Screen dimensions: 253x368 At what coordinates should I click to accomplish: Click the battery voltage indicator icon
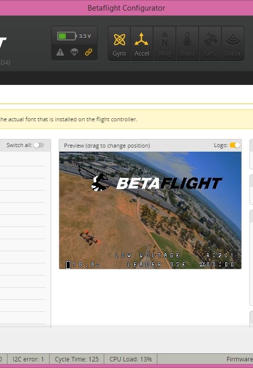(x=67, y=36)
